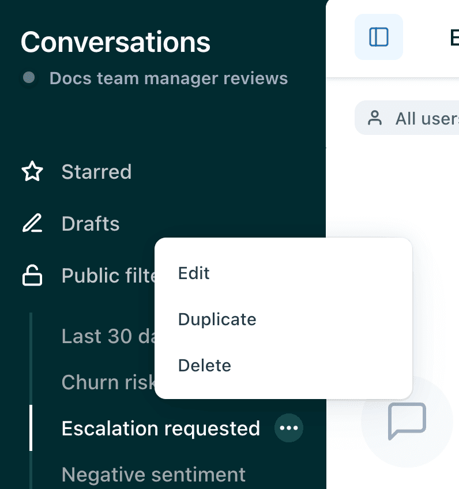The image size is (459, 489).
Task: Select Delete from the context menu
Action: pyautogui.click(x=205, y=365)
